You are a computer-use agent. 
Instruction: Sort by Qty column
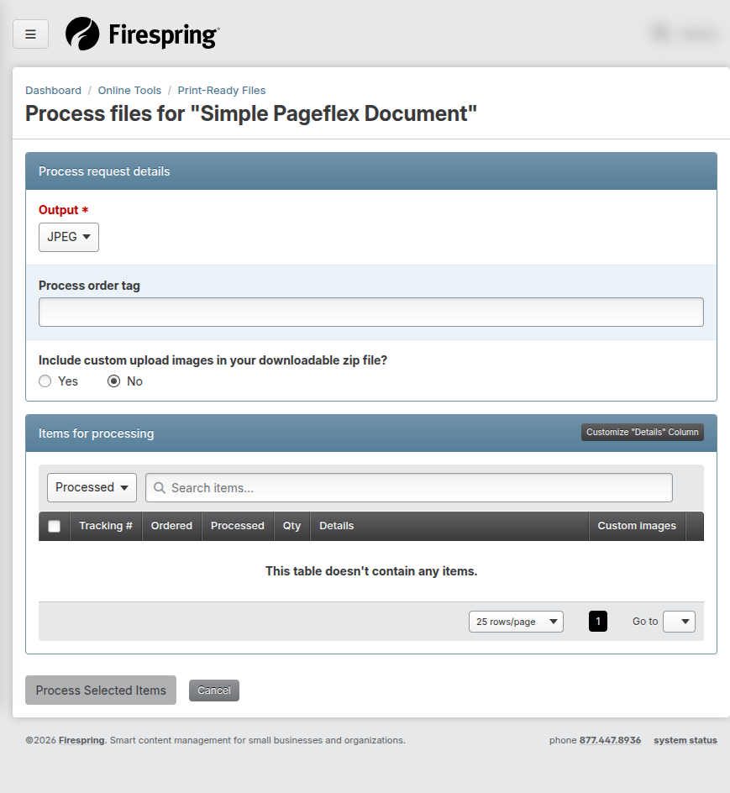coord(291,526)
